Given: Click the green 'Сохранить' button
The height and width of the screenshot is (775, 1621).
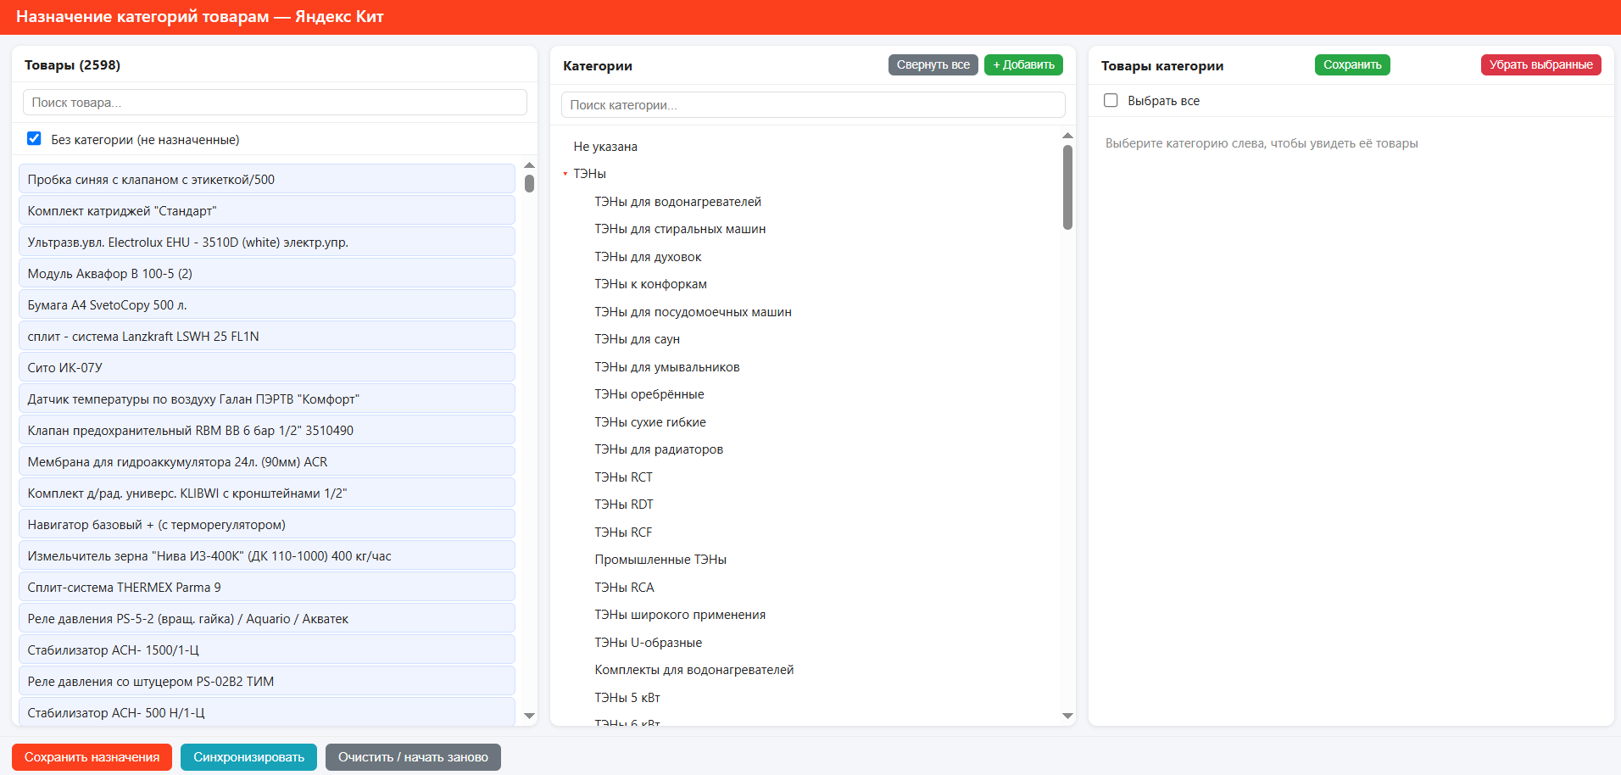Looking at the screenshot, I should coord(1352,64).
